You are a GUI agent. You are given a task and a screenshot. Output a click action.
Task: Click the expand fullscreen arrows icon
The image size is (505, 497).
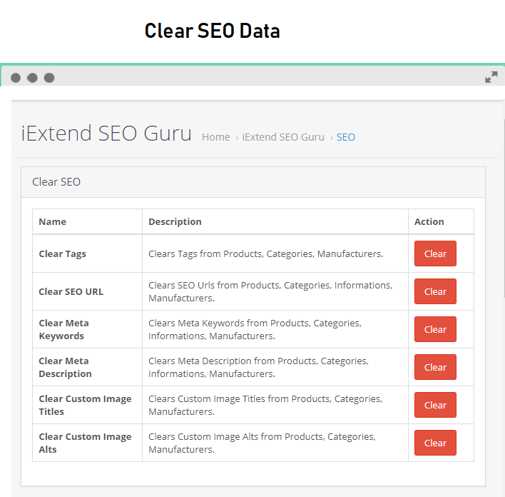(491, 77)
